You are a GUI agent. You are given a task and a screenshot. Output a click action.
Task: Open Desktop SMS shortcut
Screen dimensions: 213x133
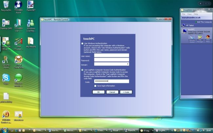tap(6, 24)
